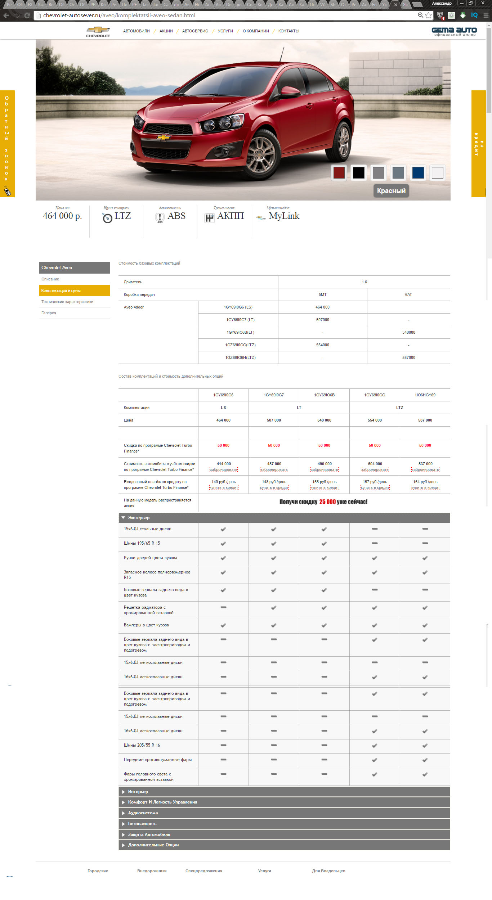Expand Комфорт И Легкость Управления section
Screen dimensions: 492x900
click(x=284, y=802)
